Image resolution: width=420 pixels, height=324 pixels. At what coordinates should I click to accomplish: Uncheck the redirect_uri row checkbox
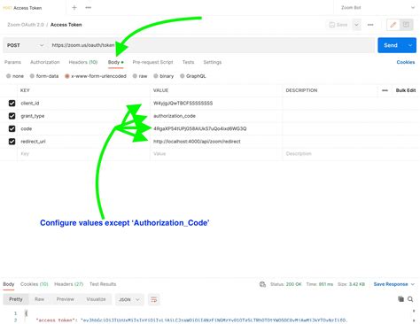coord(12,142)
